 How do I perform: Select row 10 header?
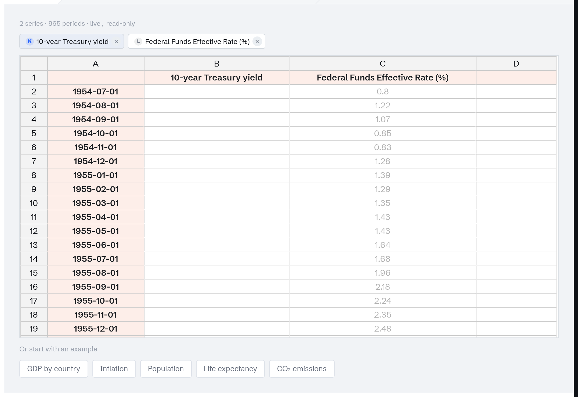click(34, 203)
